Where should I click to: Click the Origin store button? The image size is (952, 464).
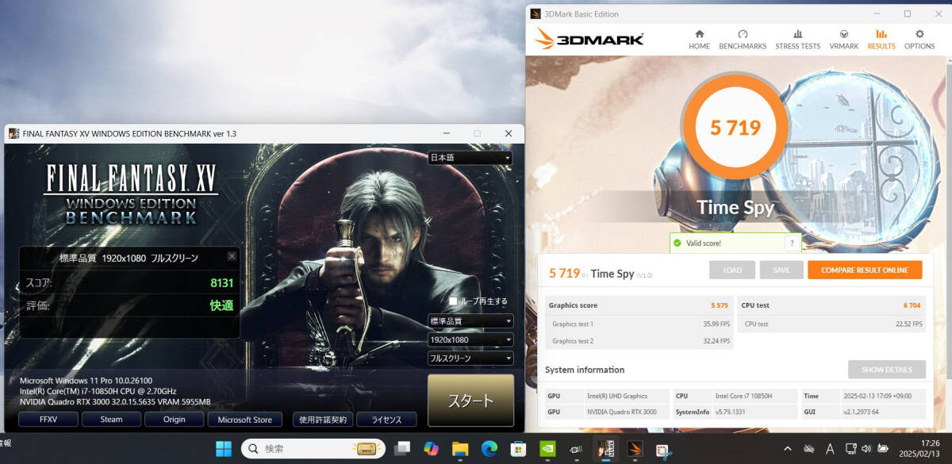point(175,420)
